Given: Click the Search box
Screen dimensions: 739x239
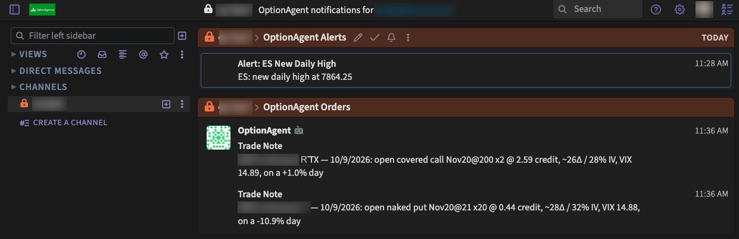Looking at the screenshot, I should 597,9.
